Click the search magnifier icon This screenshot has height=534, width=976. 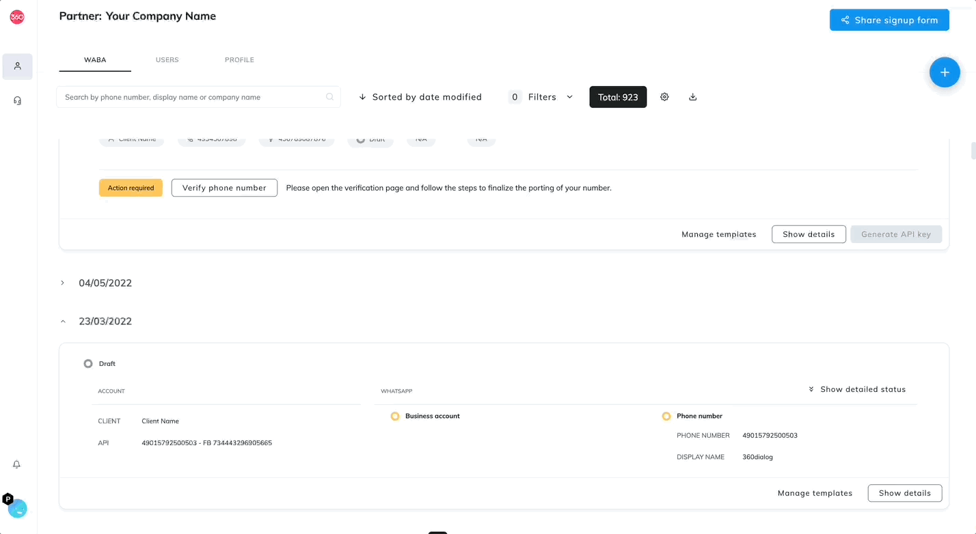click(x=329, y=97)
